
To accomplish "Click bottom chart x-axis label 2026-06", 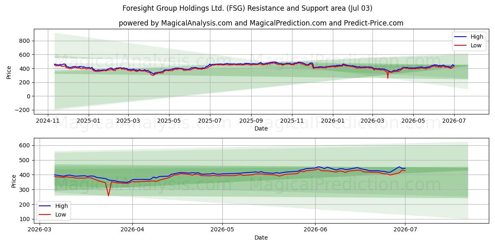I will pyautogui.click(x=315, y=230).
